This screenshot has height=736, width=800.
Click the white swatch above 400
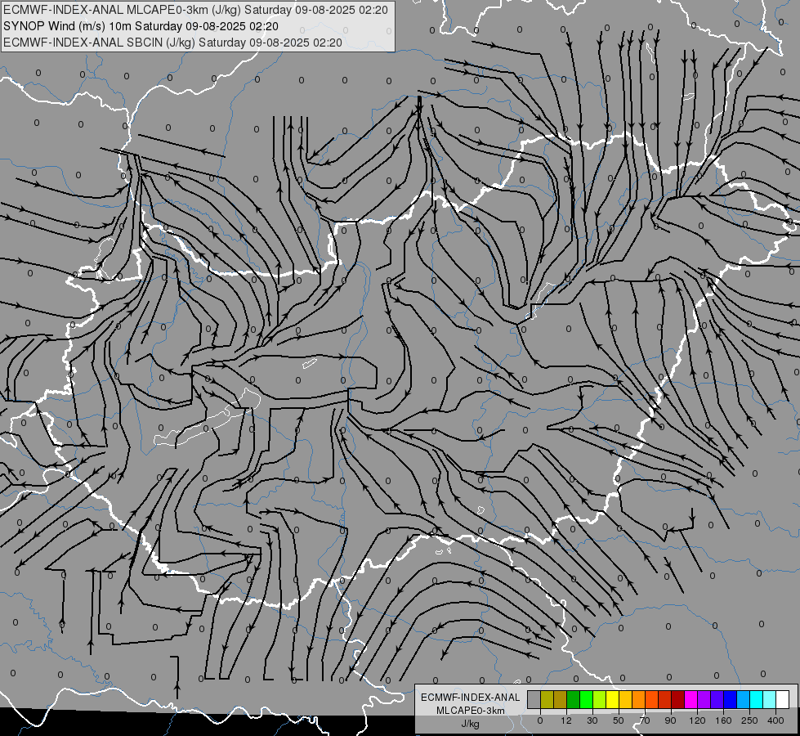783,699
